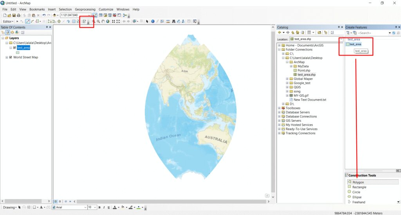401x215 pixels.
Task: Click the Create Features Search field
Action: click(373, 33)
